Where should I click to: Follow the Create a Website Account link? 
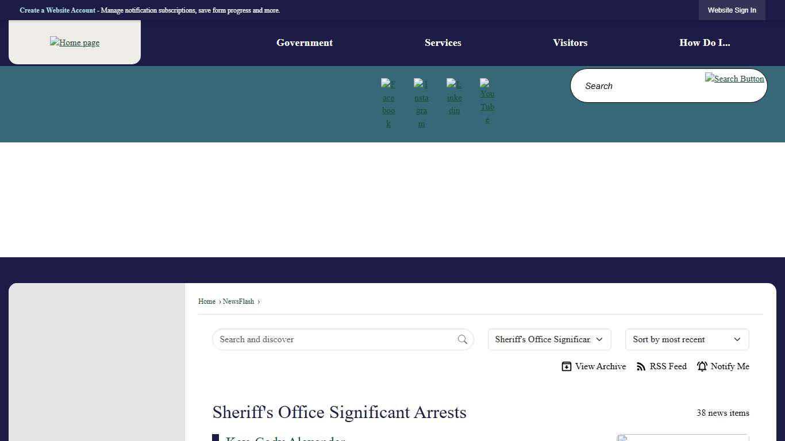[57, 10]
